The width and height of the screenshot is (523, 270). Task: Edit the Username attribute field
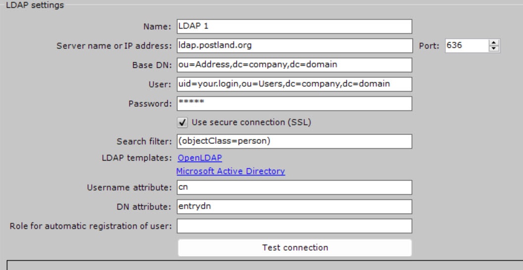[294, 187]
